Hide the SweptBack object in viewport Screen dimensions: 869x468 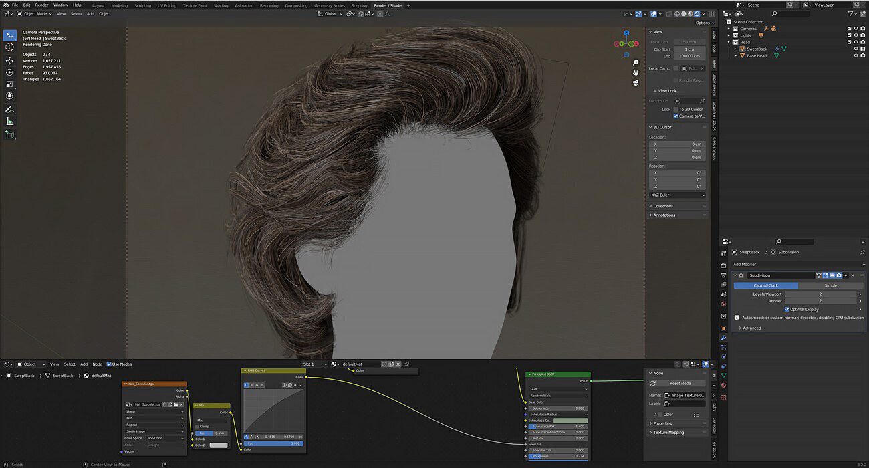point(856,49)
